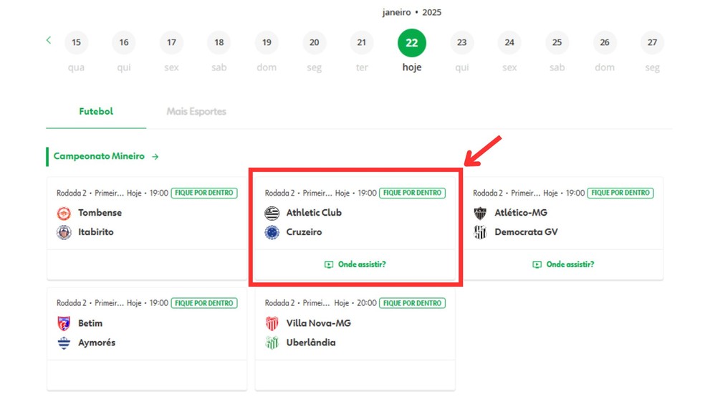
Task: Click the Tombense team crest icon
Action: [x=64, y=213]
